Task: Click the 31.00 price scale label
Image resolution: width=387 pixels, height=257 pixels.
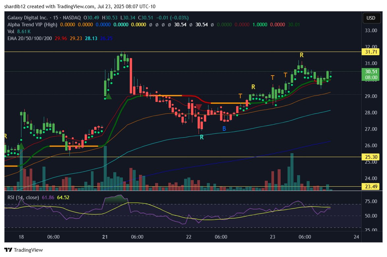Action: pos(371,63)
